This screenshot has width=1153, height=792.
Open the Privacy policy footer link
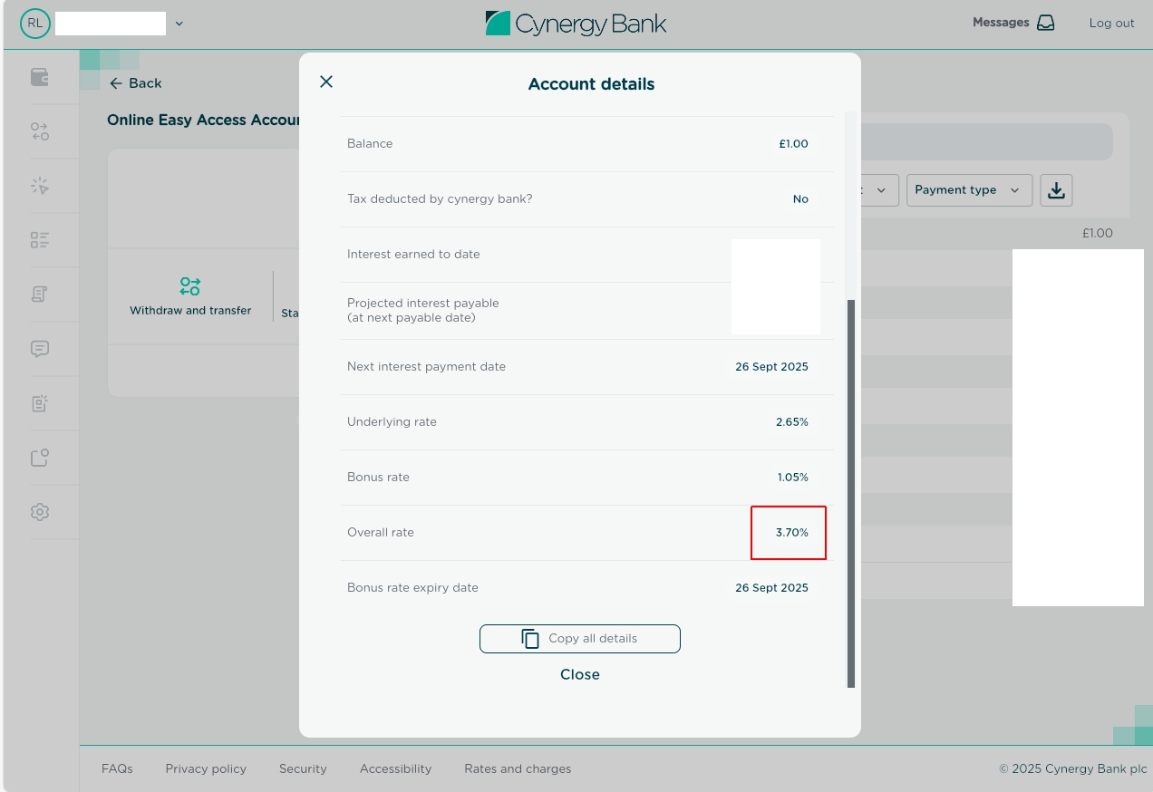click(206, 768)
